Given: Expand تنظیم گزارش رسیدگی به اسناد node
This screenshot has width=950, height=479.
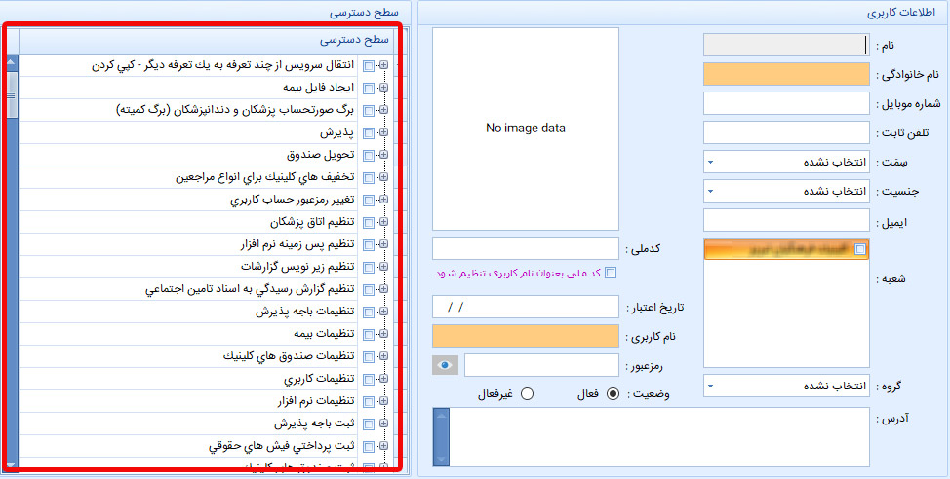Looking at the screenshot, I should click(x=383, y=289).
